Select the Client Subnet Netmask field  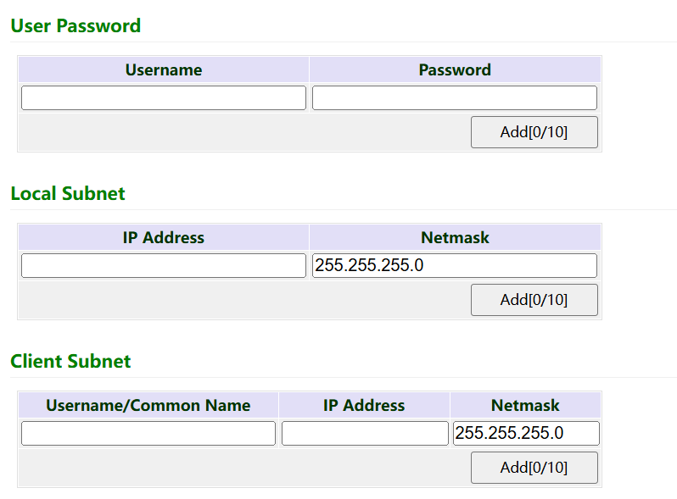[x=526, y=433]
